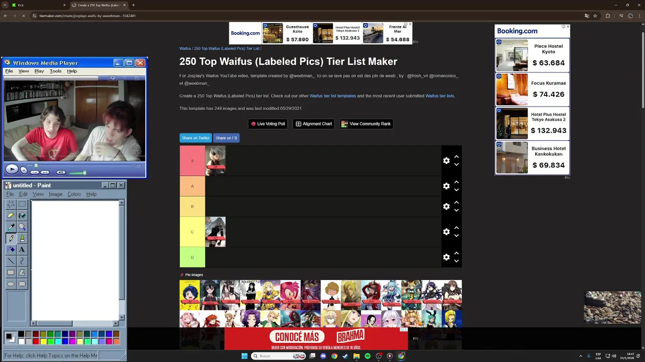Switch to the Kick browser tab
645x362 pixels.
tap(38, 5)
